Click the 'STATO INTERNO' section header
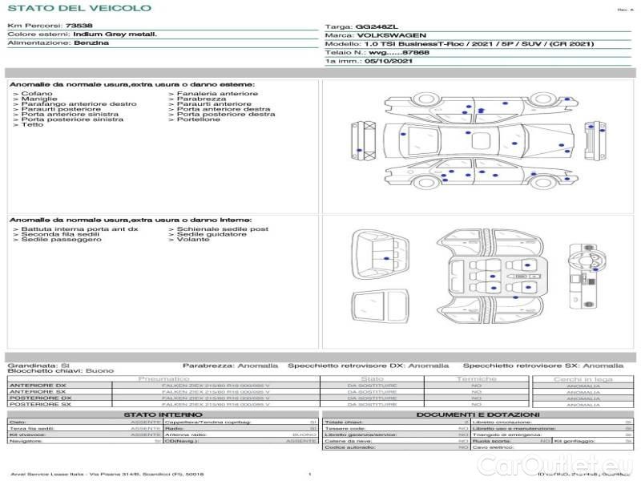This screenshot has width=641, height=481. [x=163, y=414]
